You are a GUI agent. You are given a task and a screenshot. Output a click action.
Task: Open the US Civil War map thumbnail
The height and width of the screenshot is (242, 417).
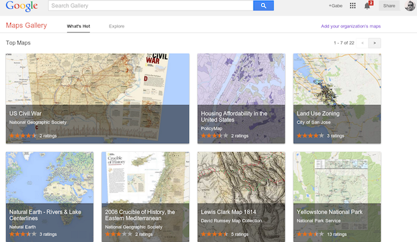point(98,98)
